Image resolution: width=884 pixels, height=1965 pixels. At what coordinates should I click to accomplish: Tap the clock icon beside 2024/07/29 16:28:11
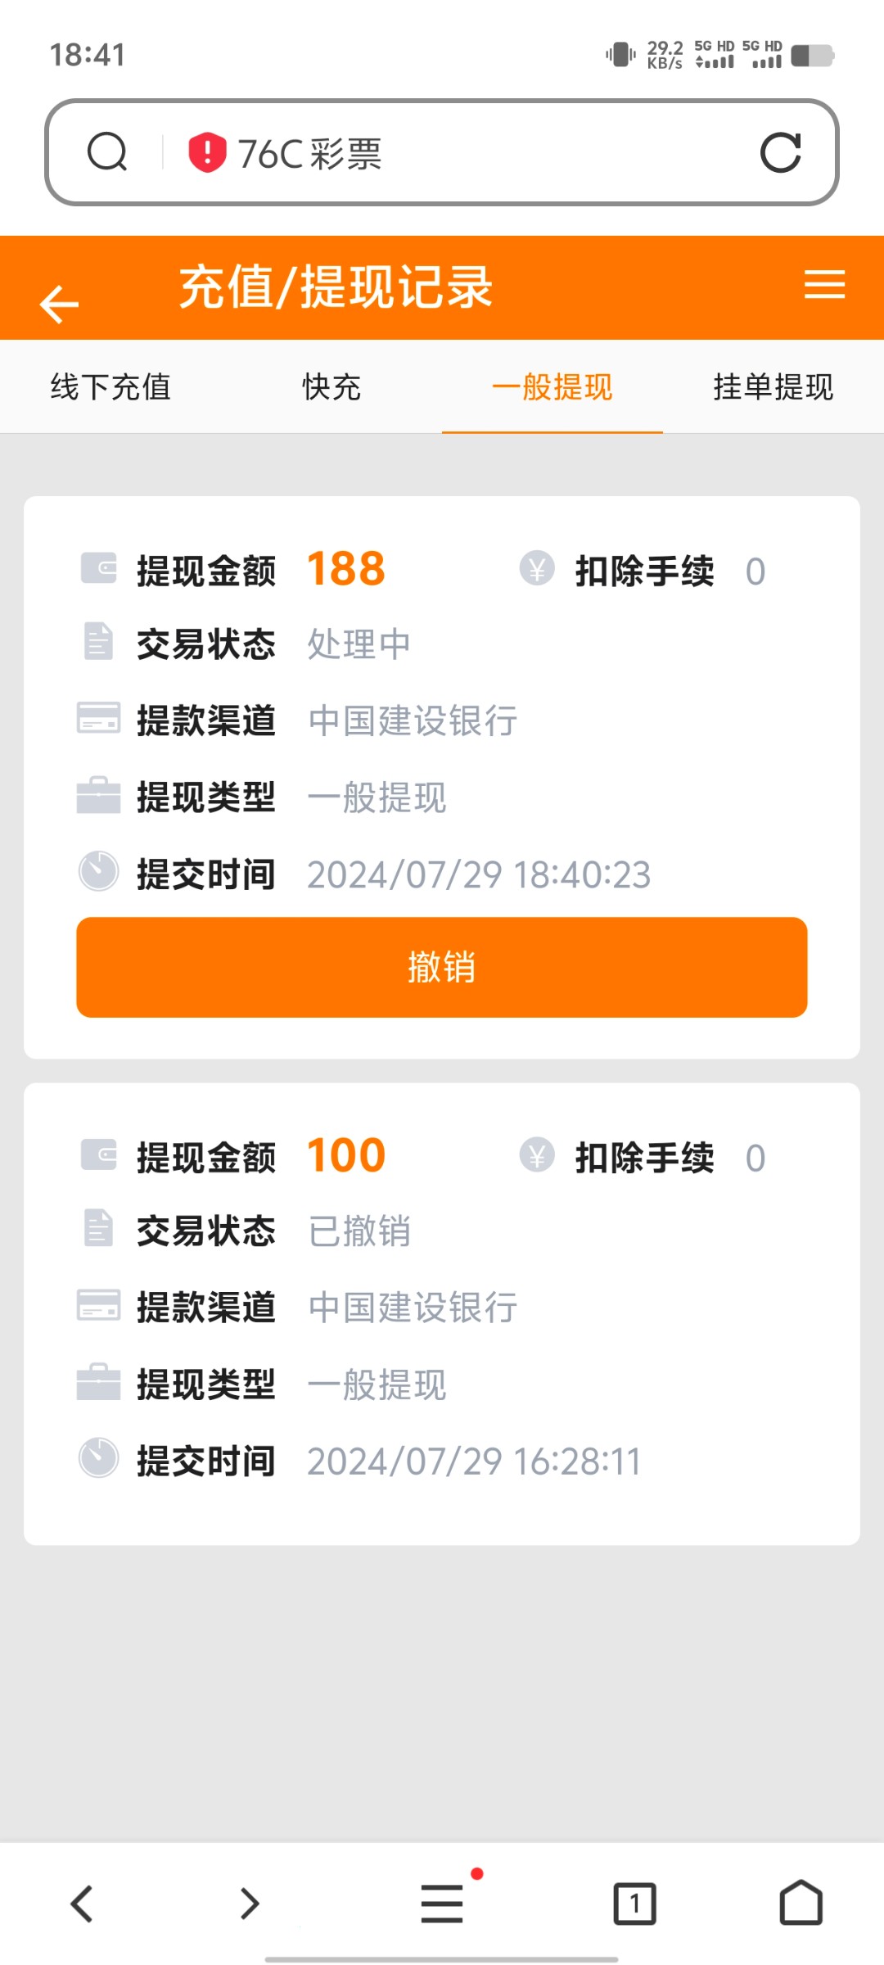click(x=98, y=1458)
